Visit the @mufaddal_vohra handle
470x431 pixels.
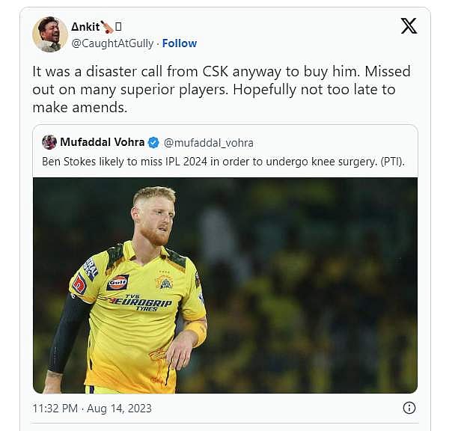[x=208, y=142]
